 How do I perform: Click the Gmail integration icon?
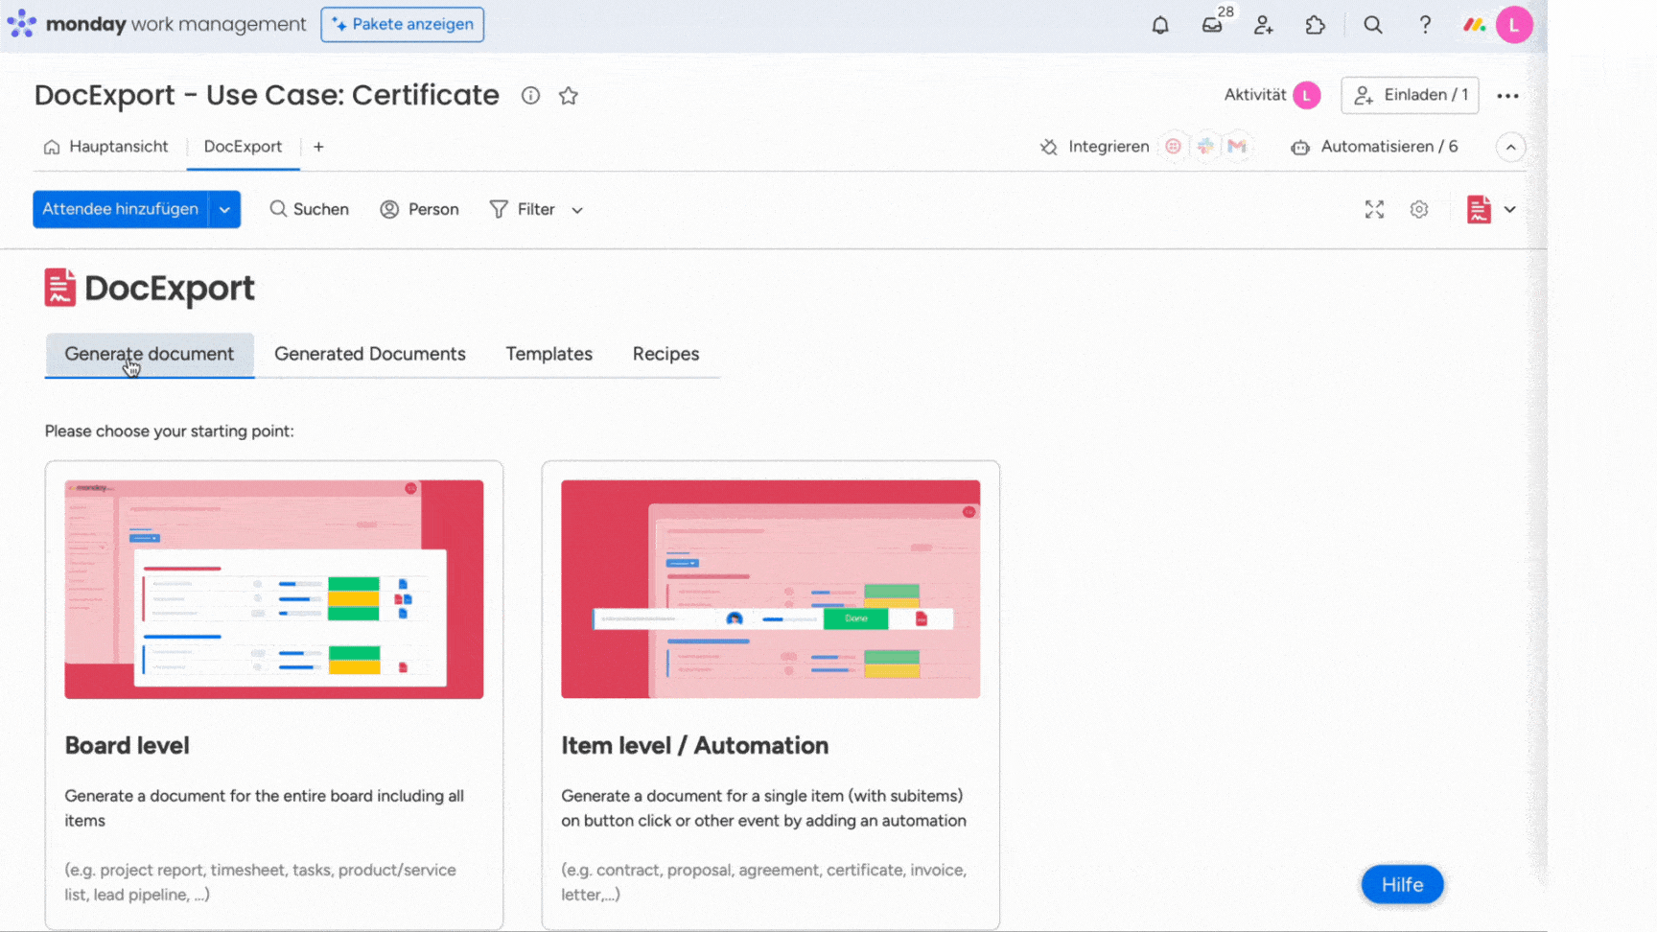(1237, 147)
